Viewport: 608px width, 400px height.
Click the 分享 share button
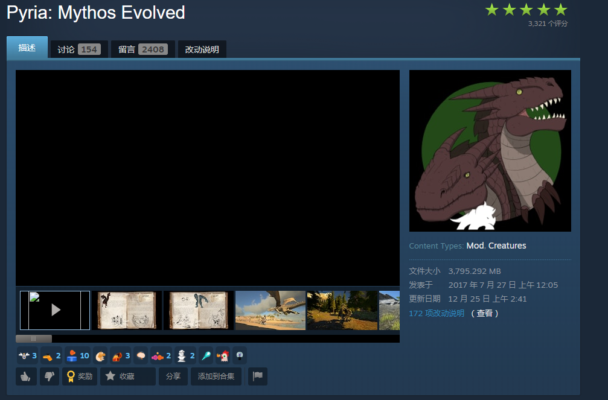click(173, 376)
